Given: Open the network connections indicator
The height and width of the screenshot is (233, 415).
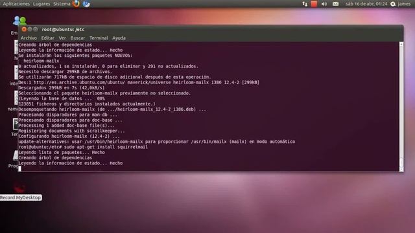Looking at the screenshot, I should pos(305,4).
